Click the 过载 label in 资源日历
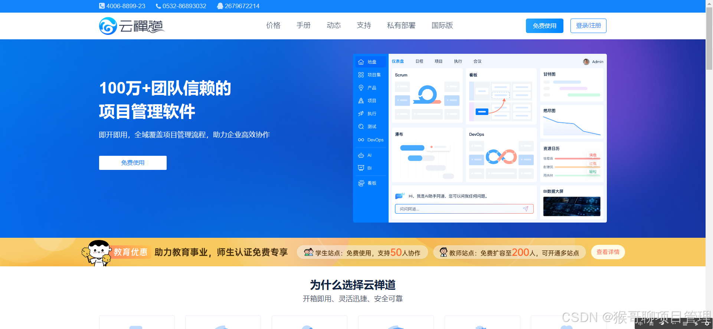The width and height of the screenshot is (713, 329). coord(593,164)
